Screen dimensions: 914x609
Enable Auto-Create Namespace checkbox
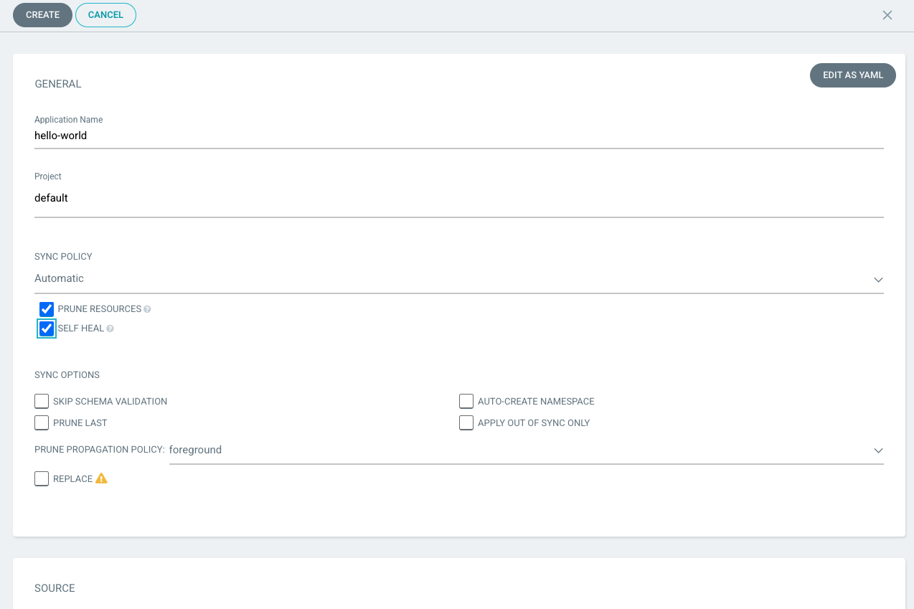coord(466,401)
